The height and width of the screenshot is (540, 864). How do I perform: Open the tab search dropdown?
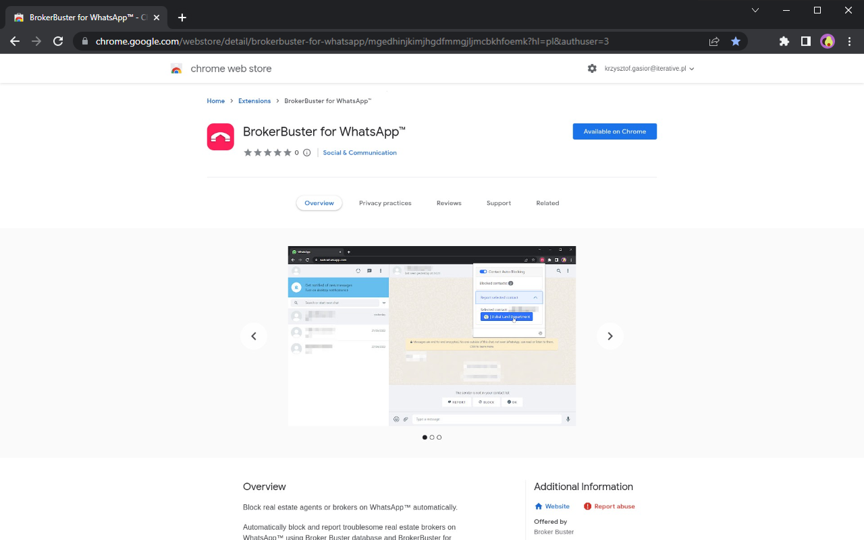(x=755, y=10)
